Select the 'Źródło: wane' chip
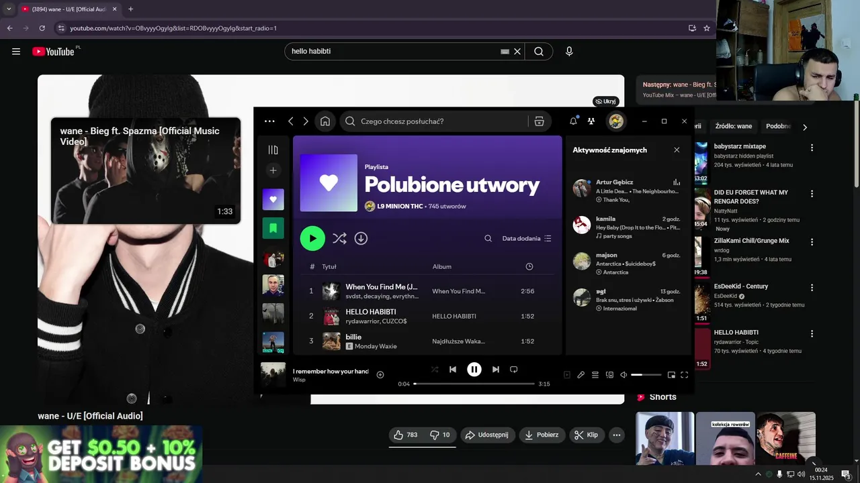 point(734,126)
